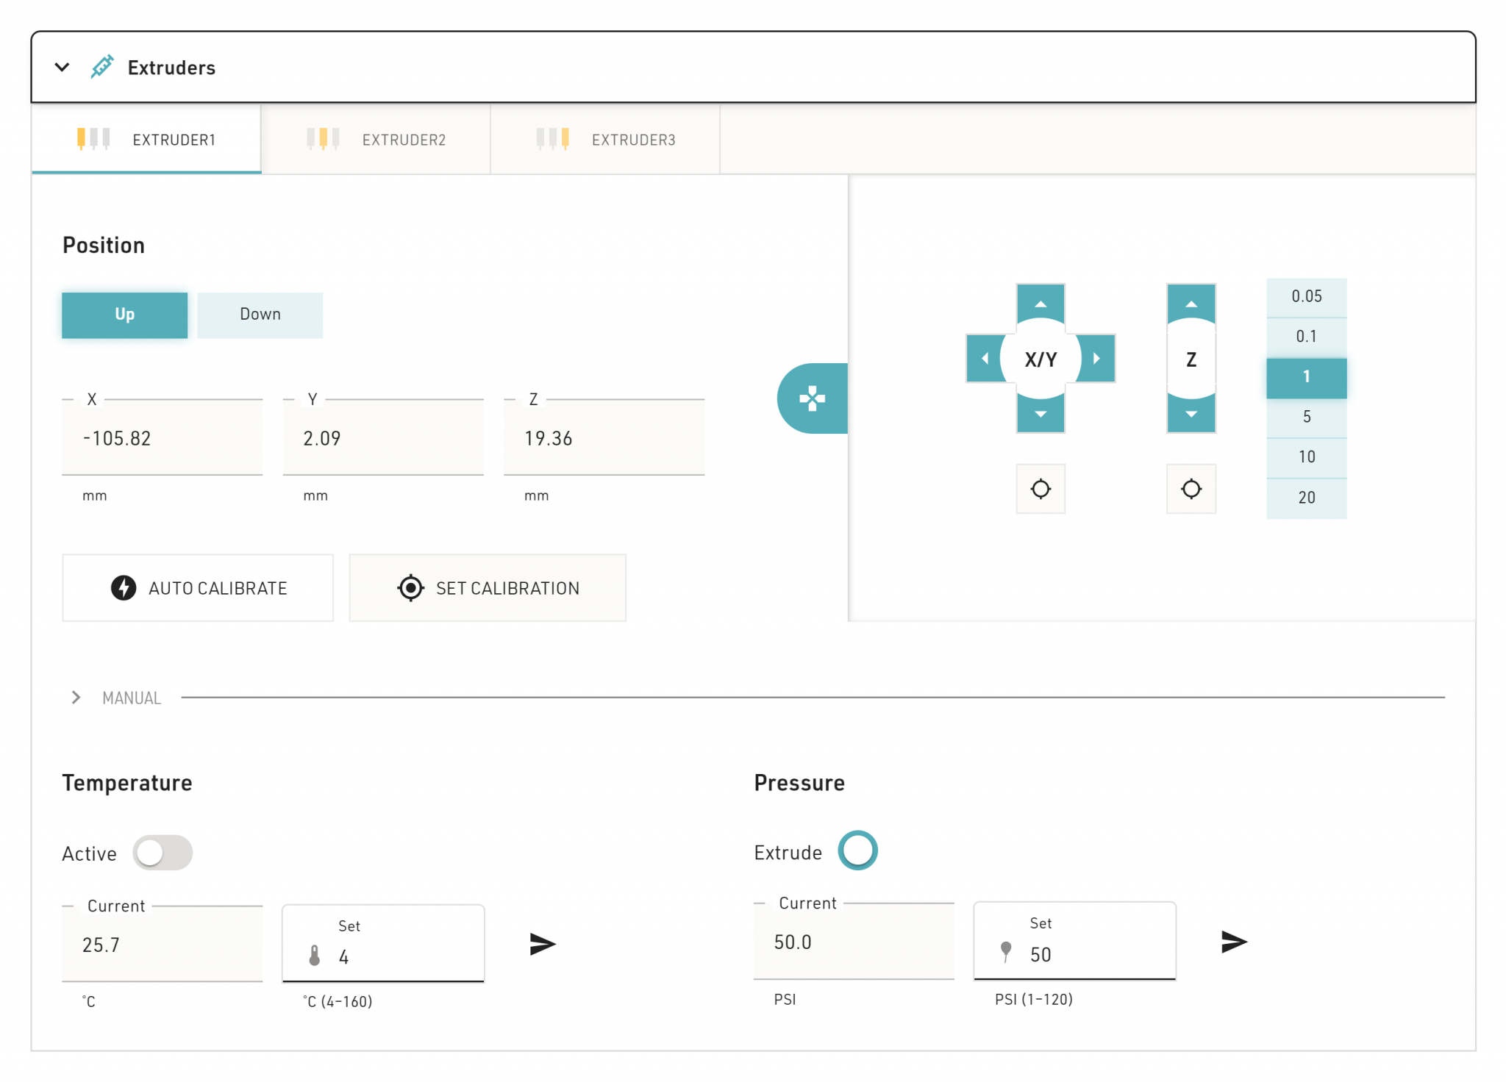Open the EXTRUDER3 tab
The image size is (1506, 1085).
[x=634, y=140]
